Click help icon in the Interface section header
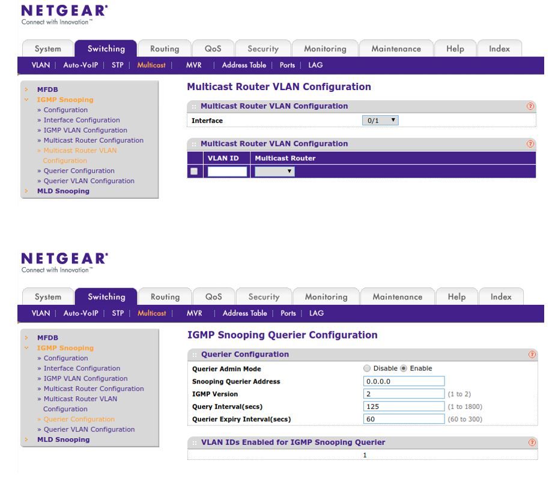Viewport: 558px width, 479px height. (530, 106)
